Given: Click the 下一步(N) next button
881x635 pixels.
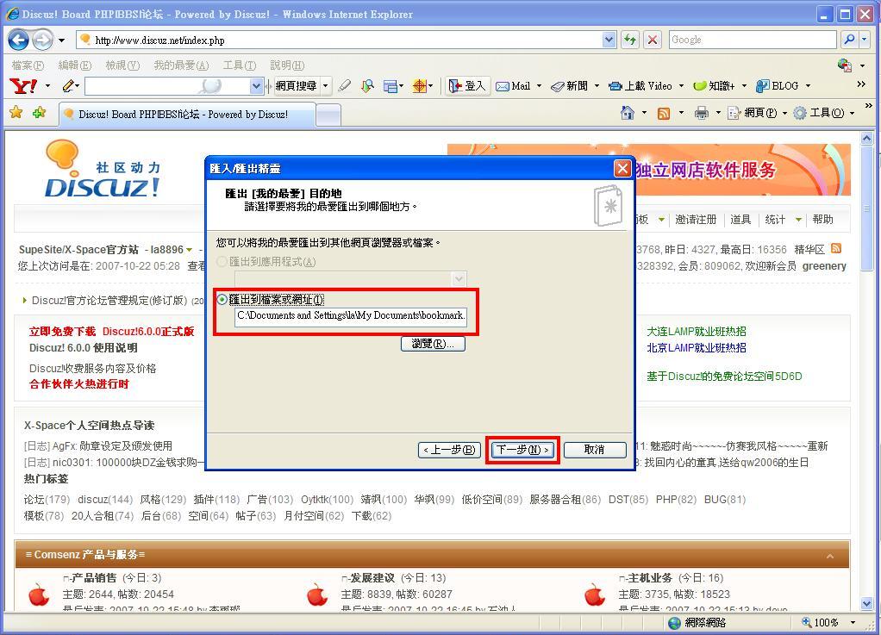Looking at the screenshot, I should click(x=522, y=450).
